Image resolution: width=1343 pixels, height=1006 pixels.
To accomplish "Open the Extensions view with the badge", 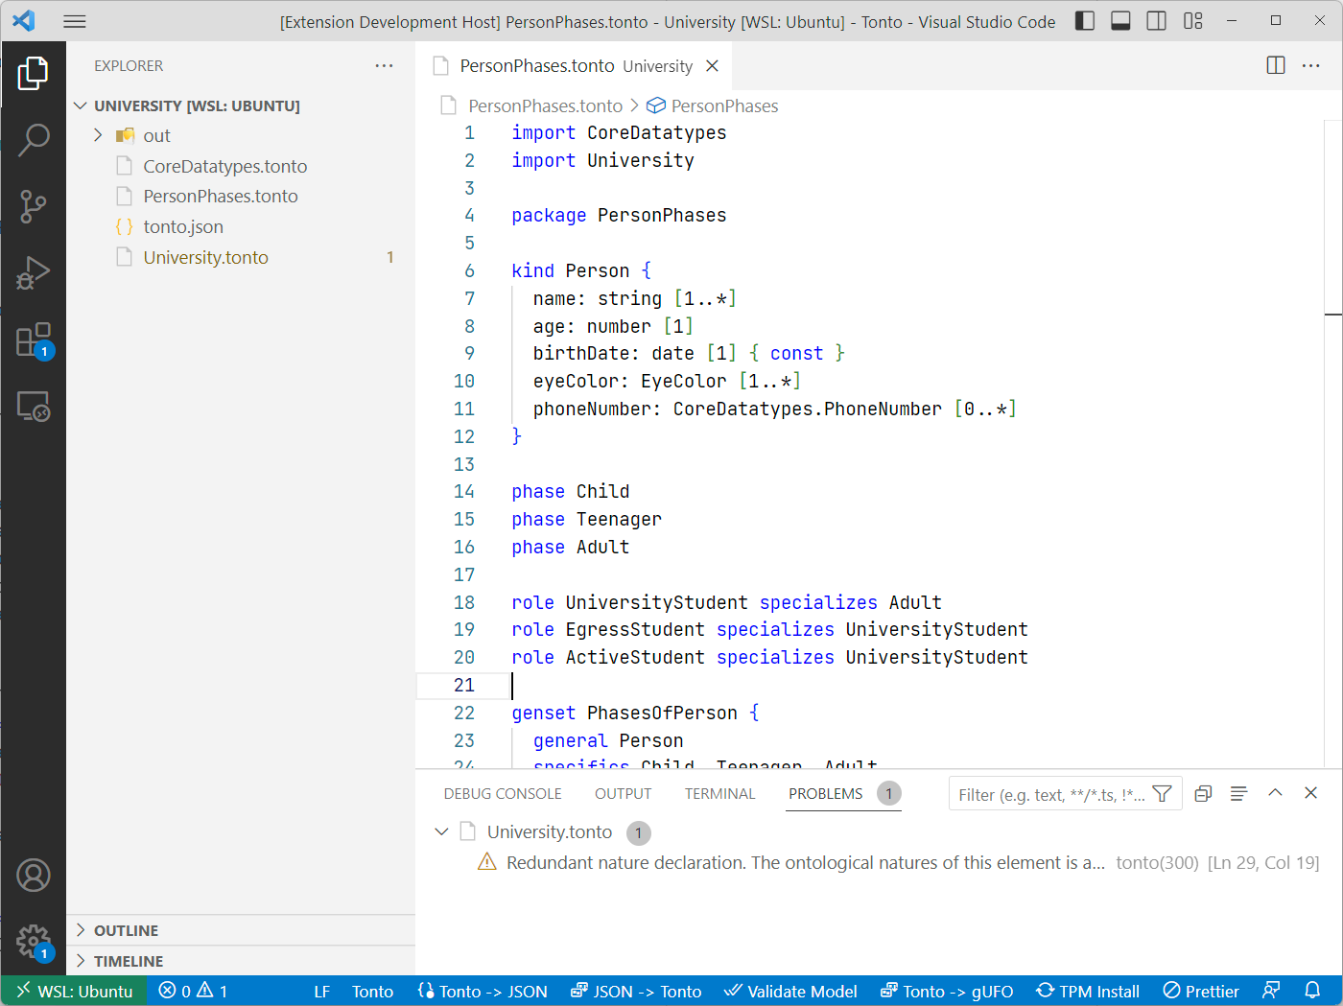I will 33,340.
